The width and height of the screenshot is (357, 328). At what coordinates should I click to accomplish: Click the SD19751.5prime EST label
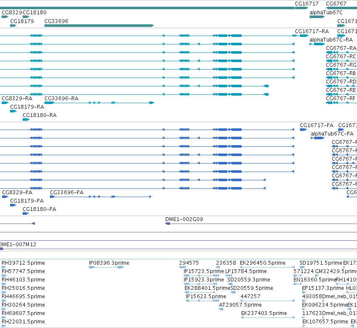pos(321,263)
